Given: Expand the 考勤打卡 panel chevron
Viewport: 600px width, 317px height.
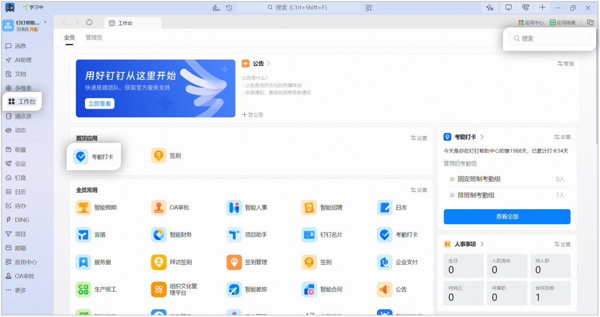Looking at the screenshot, I should click(482, 137).
